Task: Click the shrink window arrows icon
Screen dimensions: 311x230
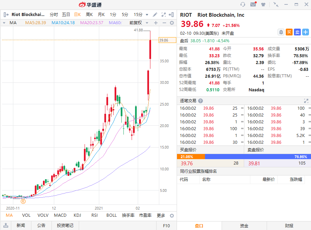Action: tap(276, 4)
